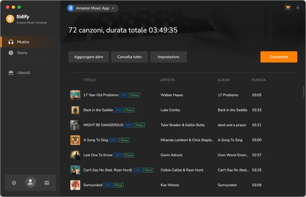Open the hamburger menu icon
This screenshot has width=306, height=197.
pyautogui.click(x=298, y=7)
